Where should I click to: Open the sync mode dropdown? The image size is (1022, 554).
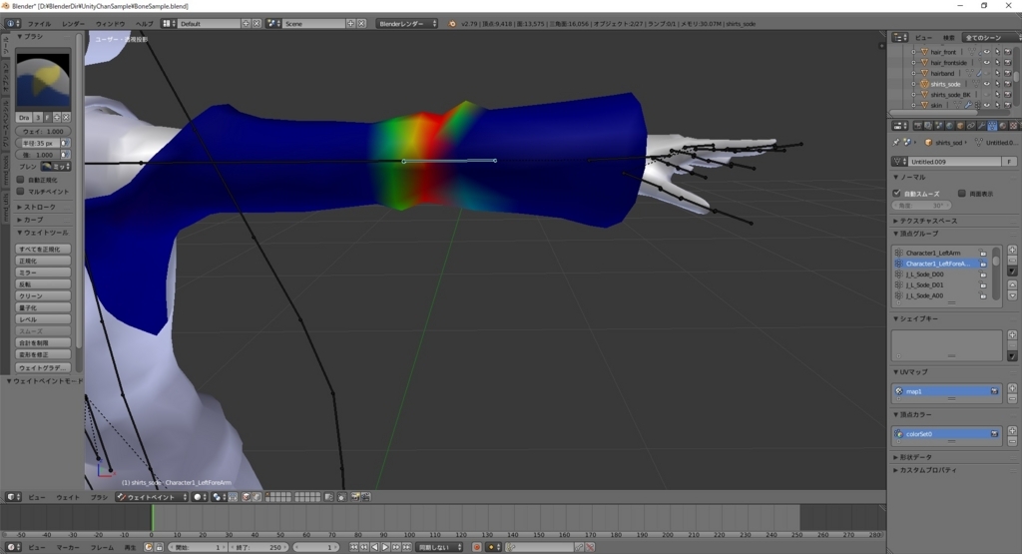440,547
